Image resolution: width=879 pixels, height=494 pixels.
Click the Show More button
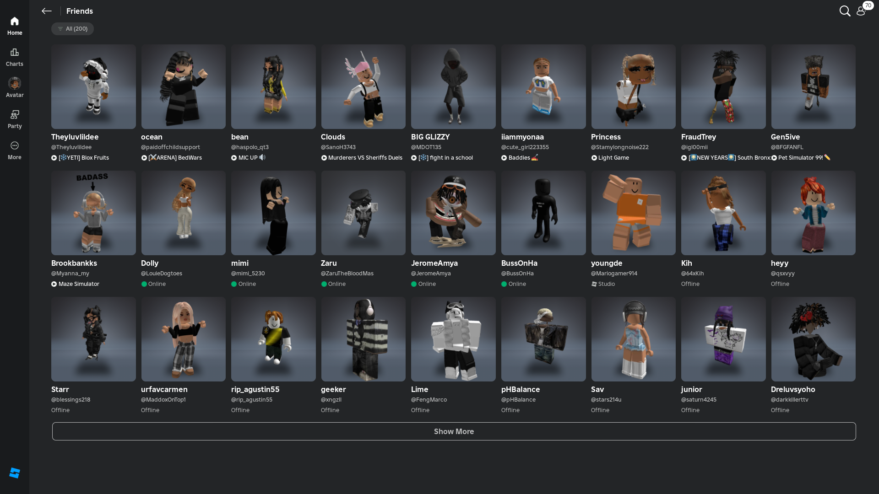coord(454,431)
